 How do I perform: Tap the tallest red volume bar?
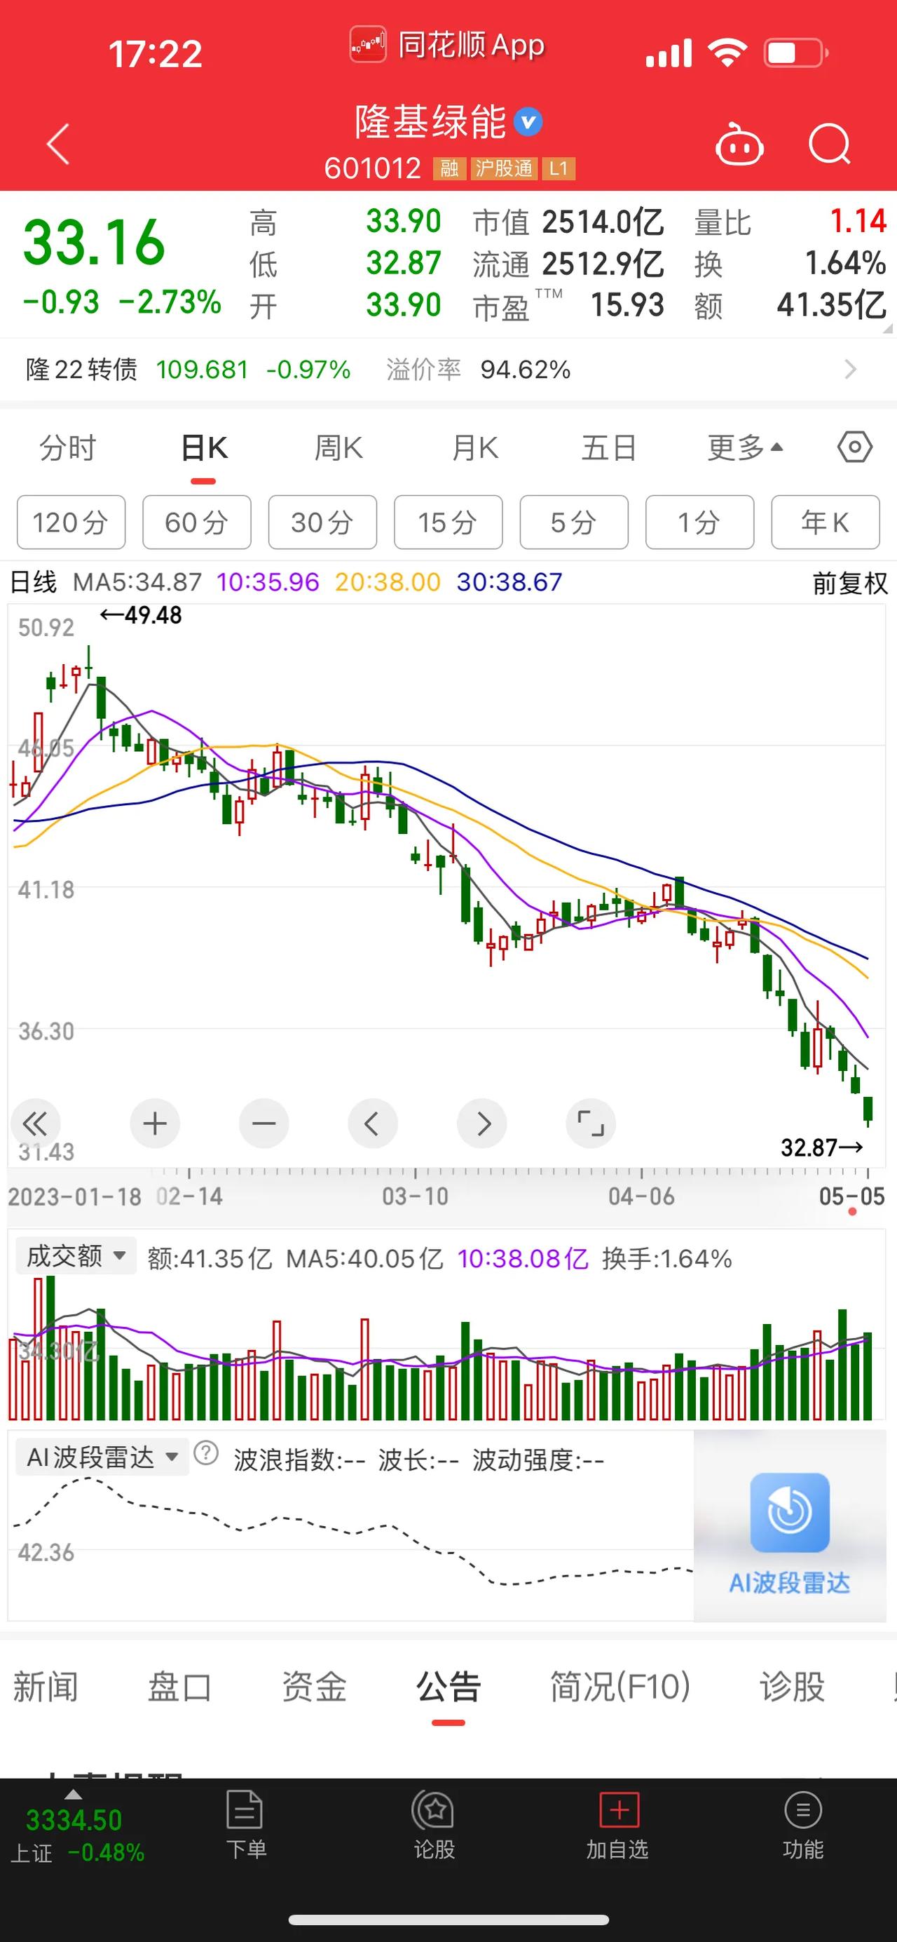click(x=38, y=1349)
